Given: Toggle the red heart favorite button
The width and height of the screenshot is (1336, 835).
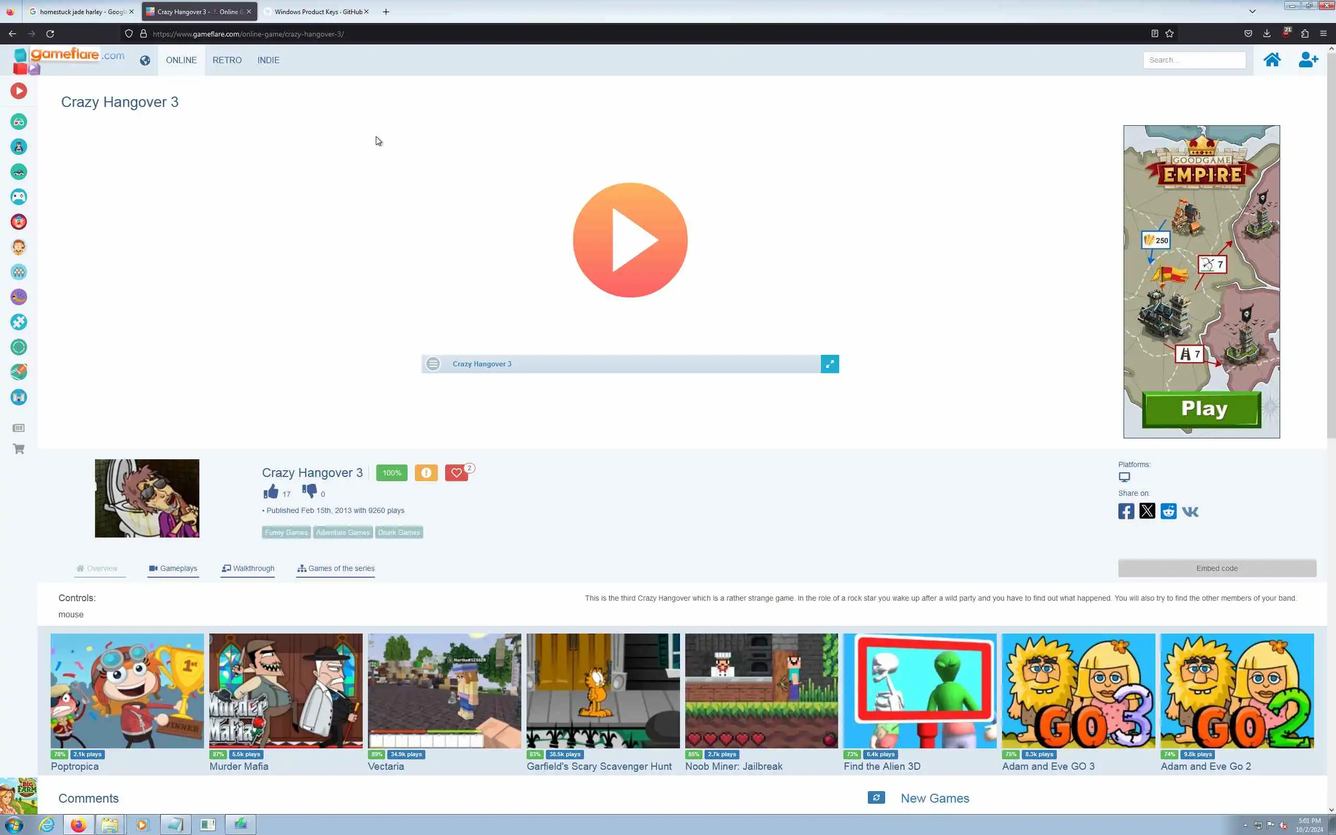Looking at the screenshot, I should point(456,473).
